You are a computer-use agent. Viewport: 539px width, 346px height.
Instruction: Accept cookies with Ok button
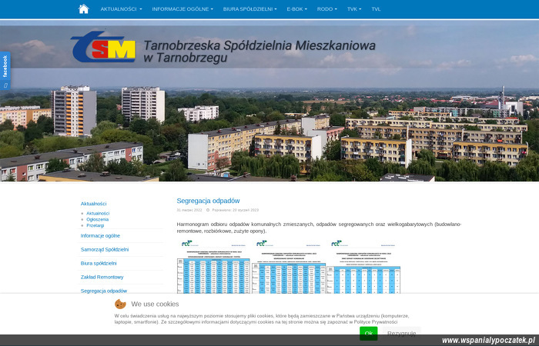point(369,333)
